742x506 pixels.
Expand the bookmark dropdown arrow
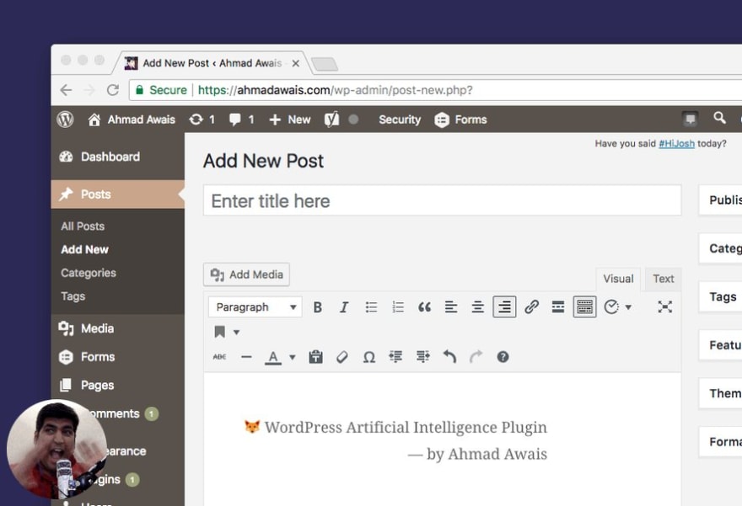pos(236,332)
